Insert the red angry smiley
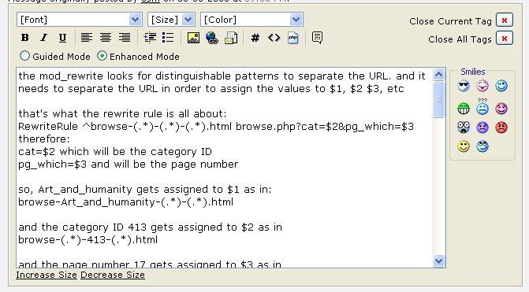The height and width of the screenshot is (292, 529). click(x=501, y=128)
